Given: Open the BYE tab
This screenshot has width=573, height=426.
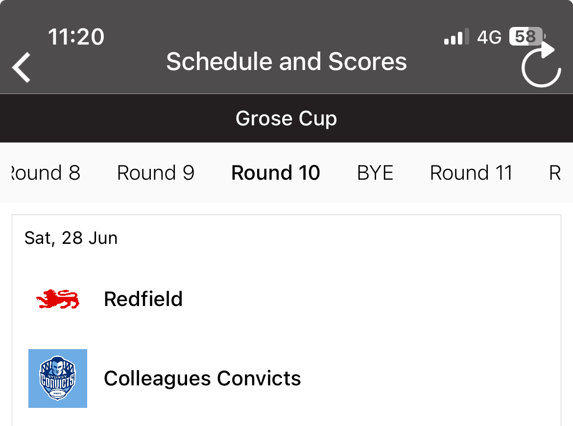Looking at the screenshot, I should (x=375, y=173).
